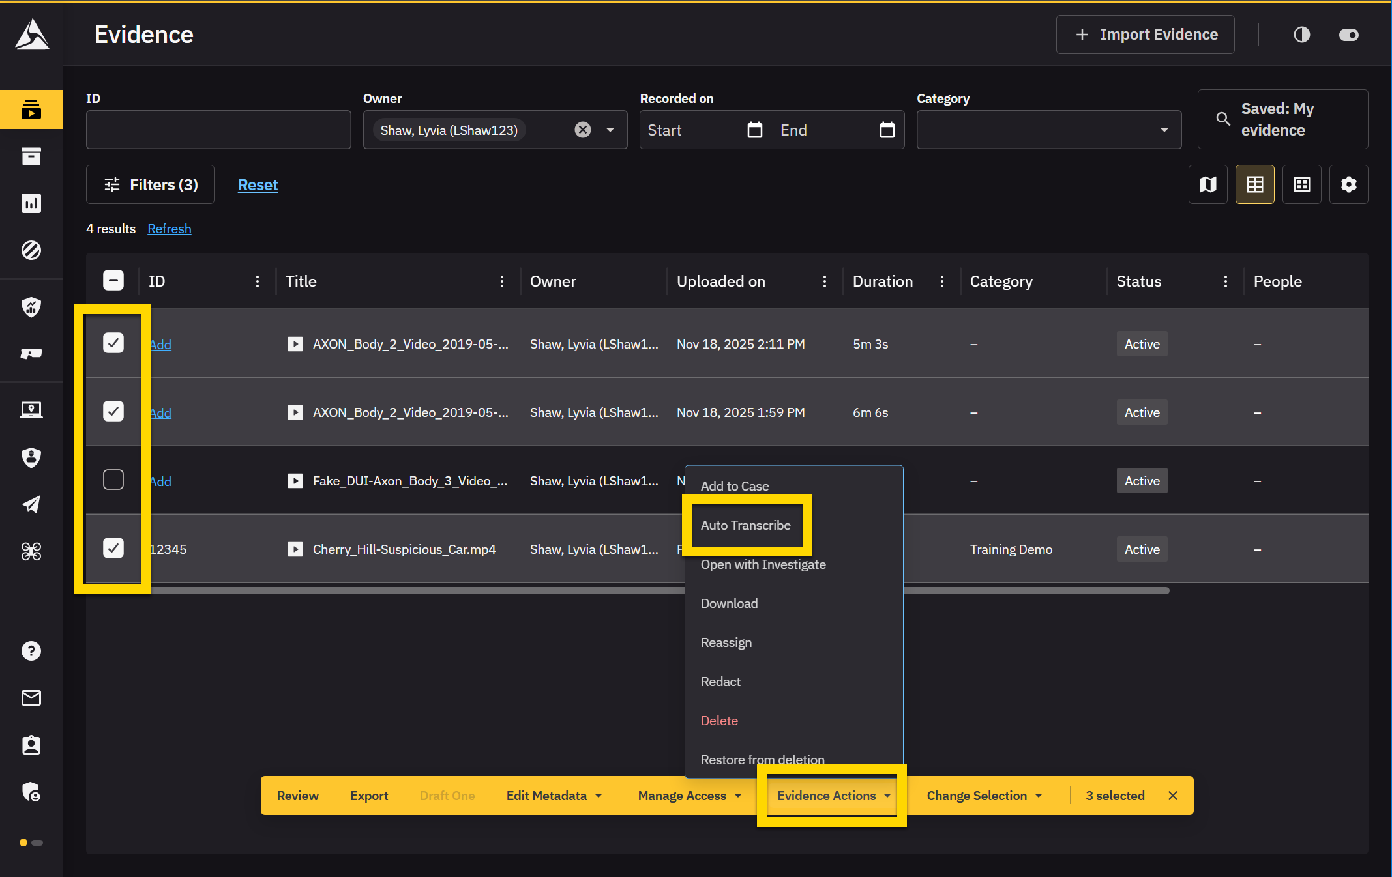Toggle the switch in the top-right header
Screen dimensions: 1392x877
click(1348, 35)
